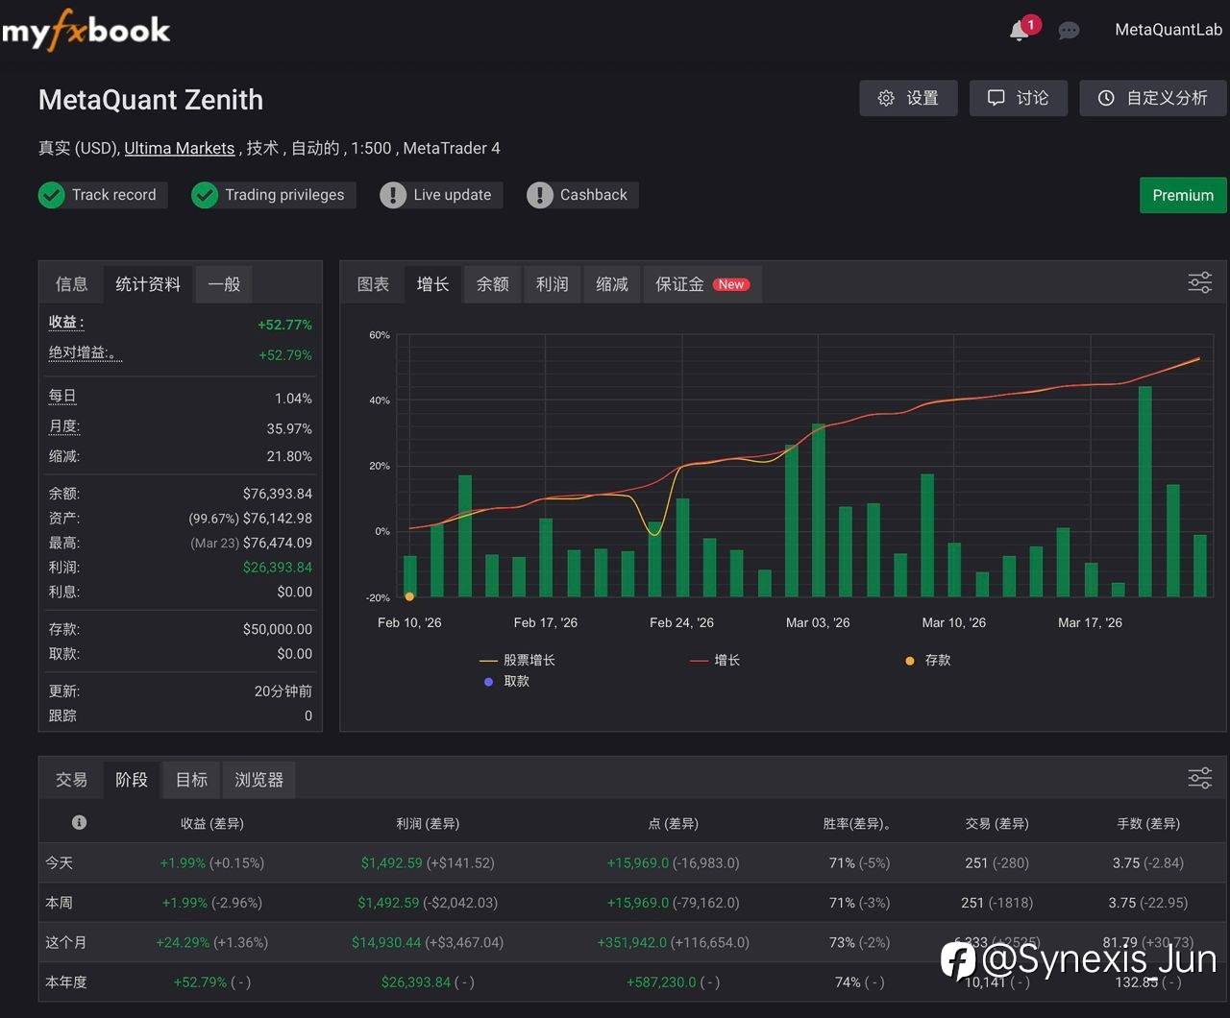Open period table filter sliders icon
Screen dimensions: 1230x1018
(1199, 778)
